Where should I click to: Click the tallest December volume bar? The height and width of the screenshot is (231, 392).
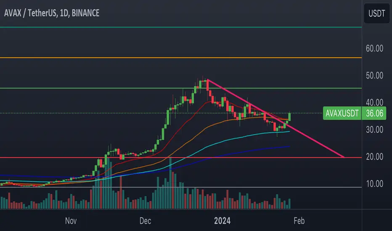[170, 183]
